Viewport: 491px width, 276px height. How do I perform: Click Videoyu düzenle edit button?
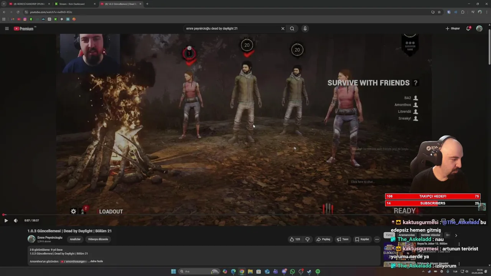[x=98, y=239]
